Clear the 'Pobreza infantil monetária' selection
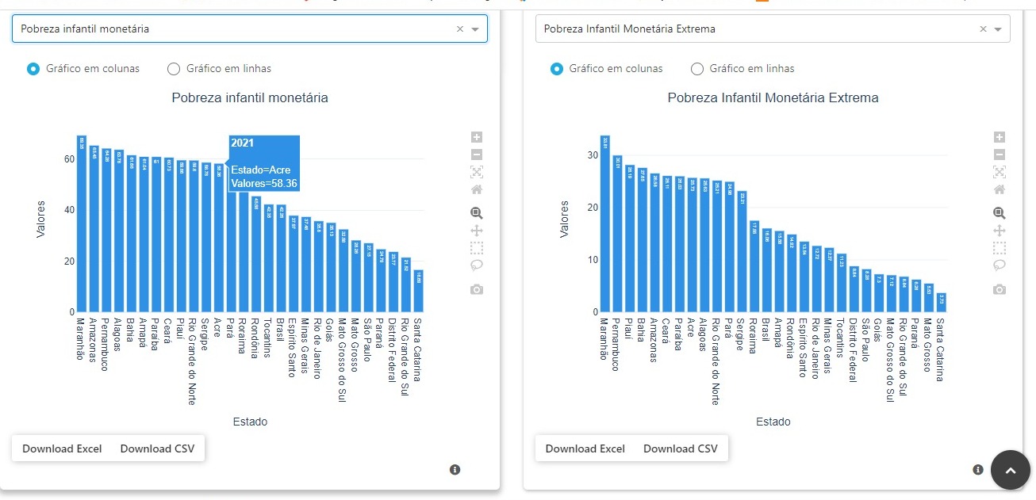The image size is (1036, 500). click(459, 29)
